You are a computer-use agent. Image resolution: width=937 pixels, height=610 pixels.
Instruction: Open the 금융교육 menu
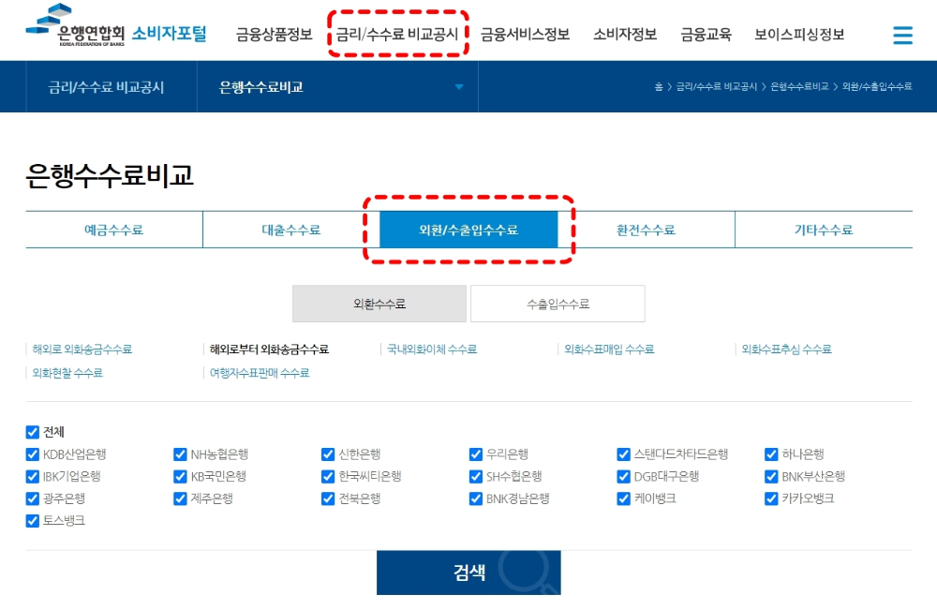coord(706,35)
